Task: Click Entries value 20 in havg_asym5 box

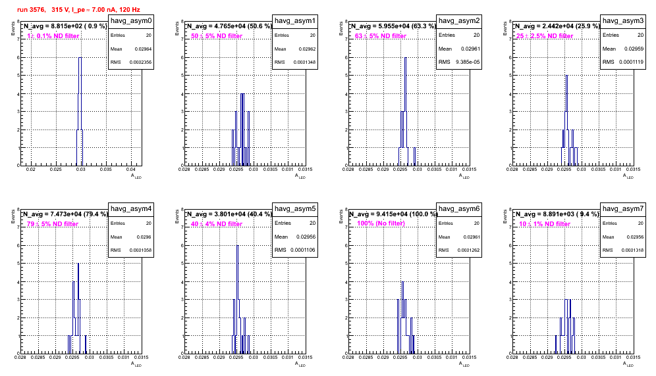Action: tap(312, 223)
